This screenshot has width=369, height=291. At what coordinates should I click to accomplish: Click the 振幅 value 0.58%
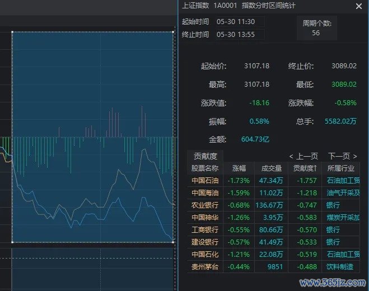[259, 121]
